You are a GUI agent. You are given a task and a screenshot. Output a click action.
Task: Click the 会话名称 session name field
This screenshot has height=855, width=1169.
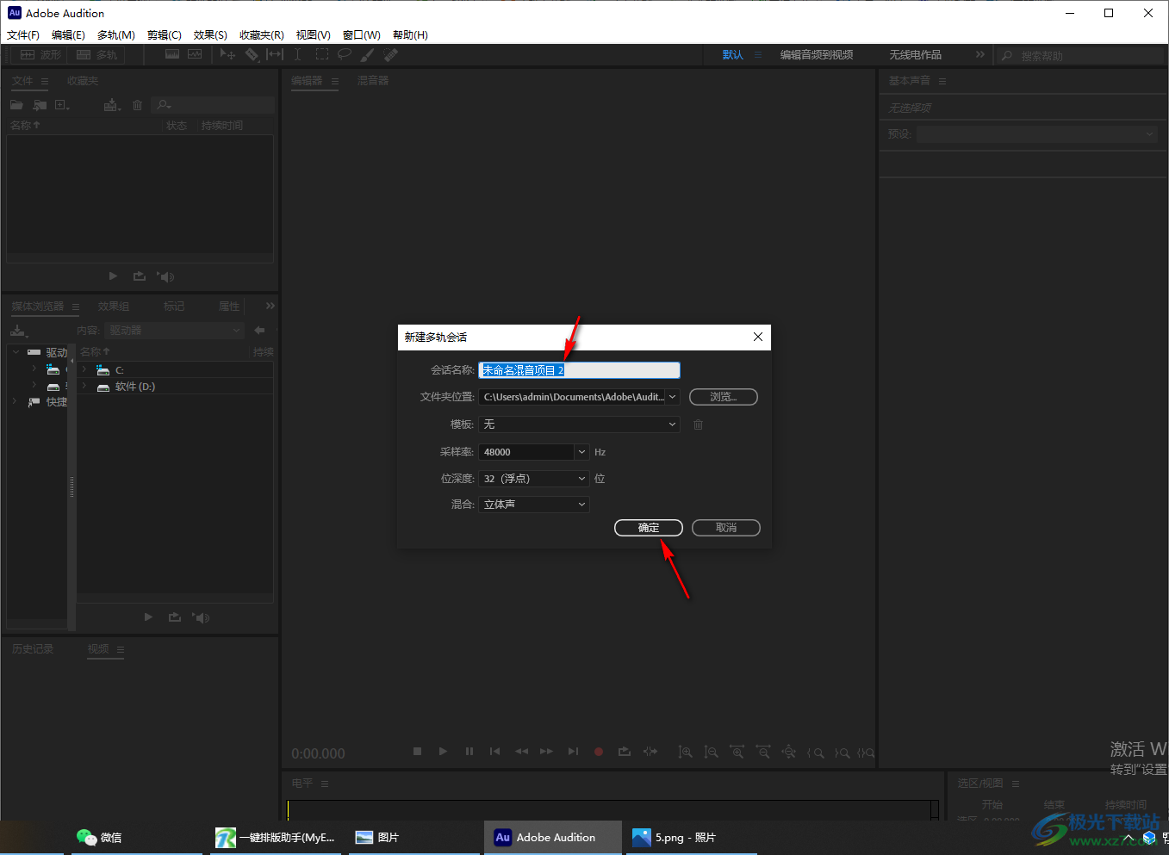pos(579,370)
